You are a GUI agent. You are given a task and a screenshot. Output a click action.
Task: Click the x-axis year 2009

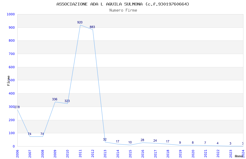click(x=55, y=154)
